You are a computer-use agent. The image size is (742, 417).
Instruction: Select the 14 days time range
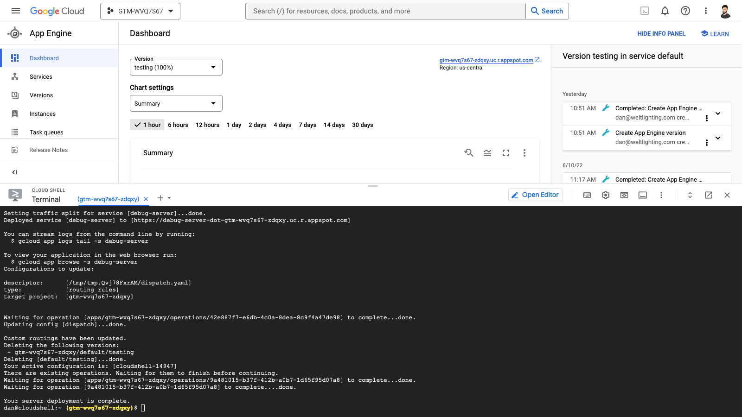click(334, 125)
